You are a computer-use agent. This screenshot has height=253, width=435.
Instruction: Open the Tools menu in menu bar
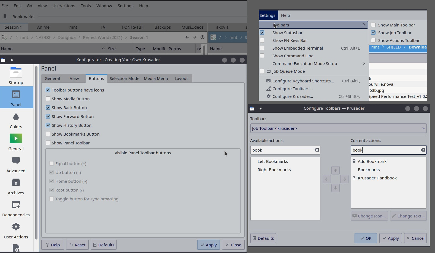point(86,6)
